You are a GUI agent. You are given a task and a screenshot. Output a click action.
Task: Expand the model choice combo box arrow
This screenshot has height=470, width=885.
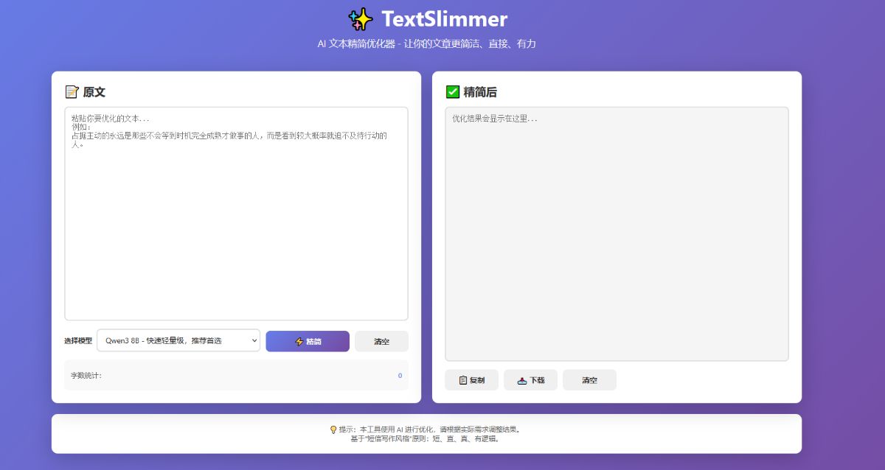(x=254, y=340)
